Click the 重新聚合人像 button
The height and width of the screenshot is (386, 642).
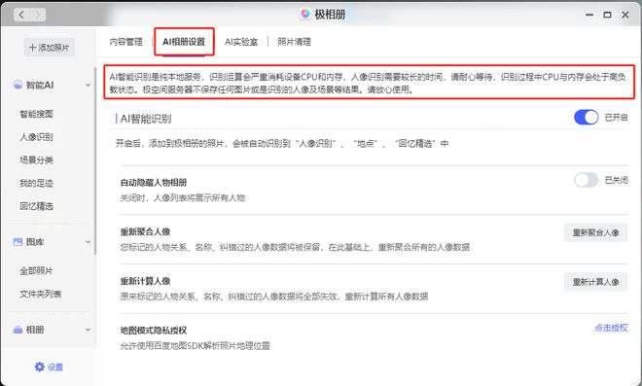(595, 232)
